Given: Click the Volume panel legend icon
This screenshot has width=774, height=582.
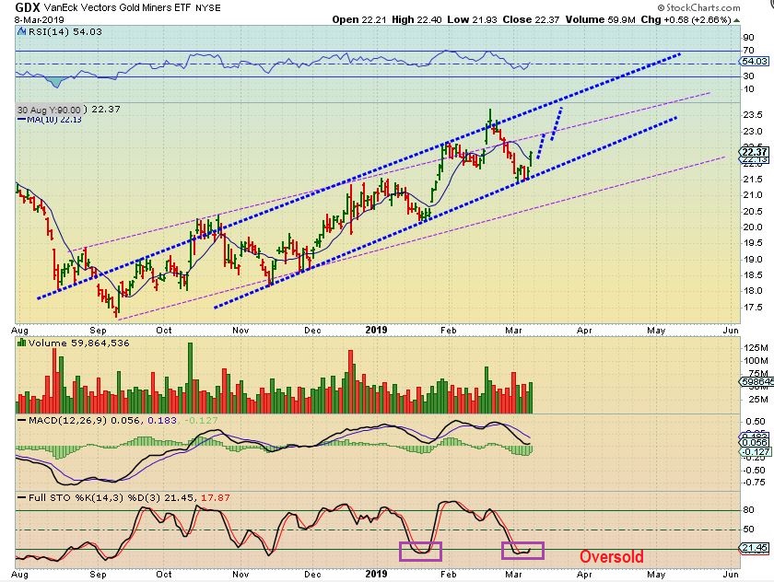Looking at the screenshot, I should pyautogui.click(x=22, y=343).
